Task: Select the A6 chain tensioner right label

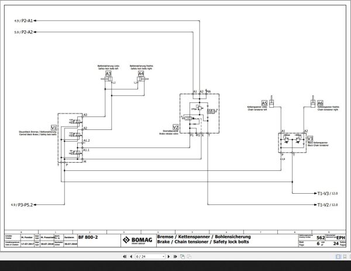Action: click(x=321, y=103)
